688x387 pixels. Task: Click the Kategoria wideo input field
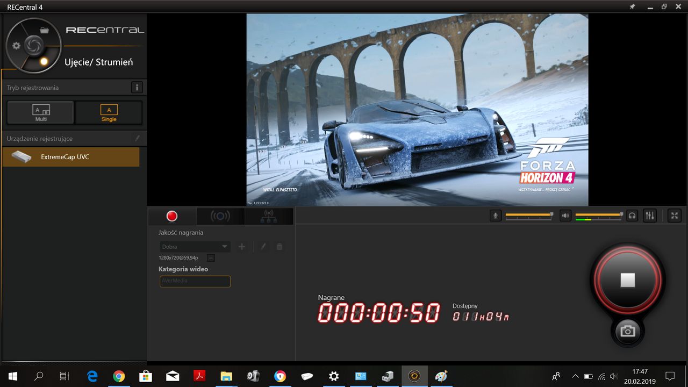(195, 281)
